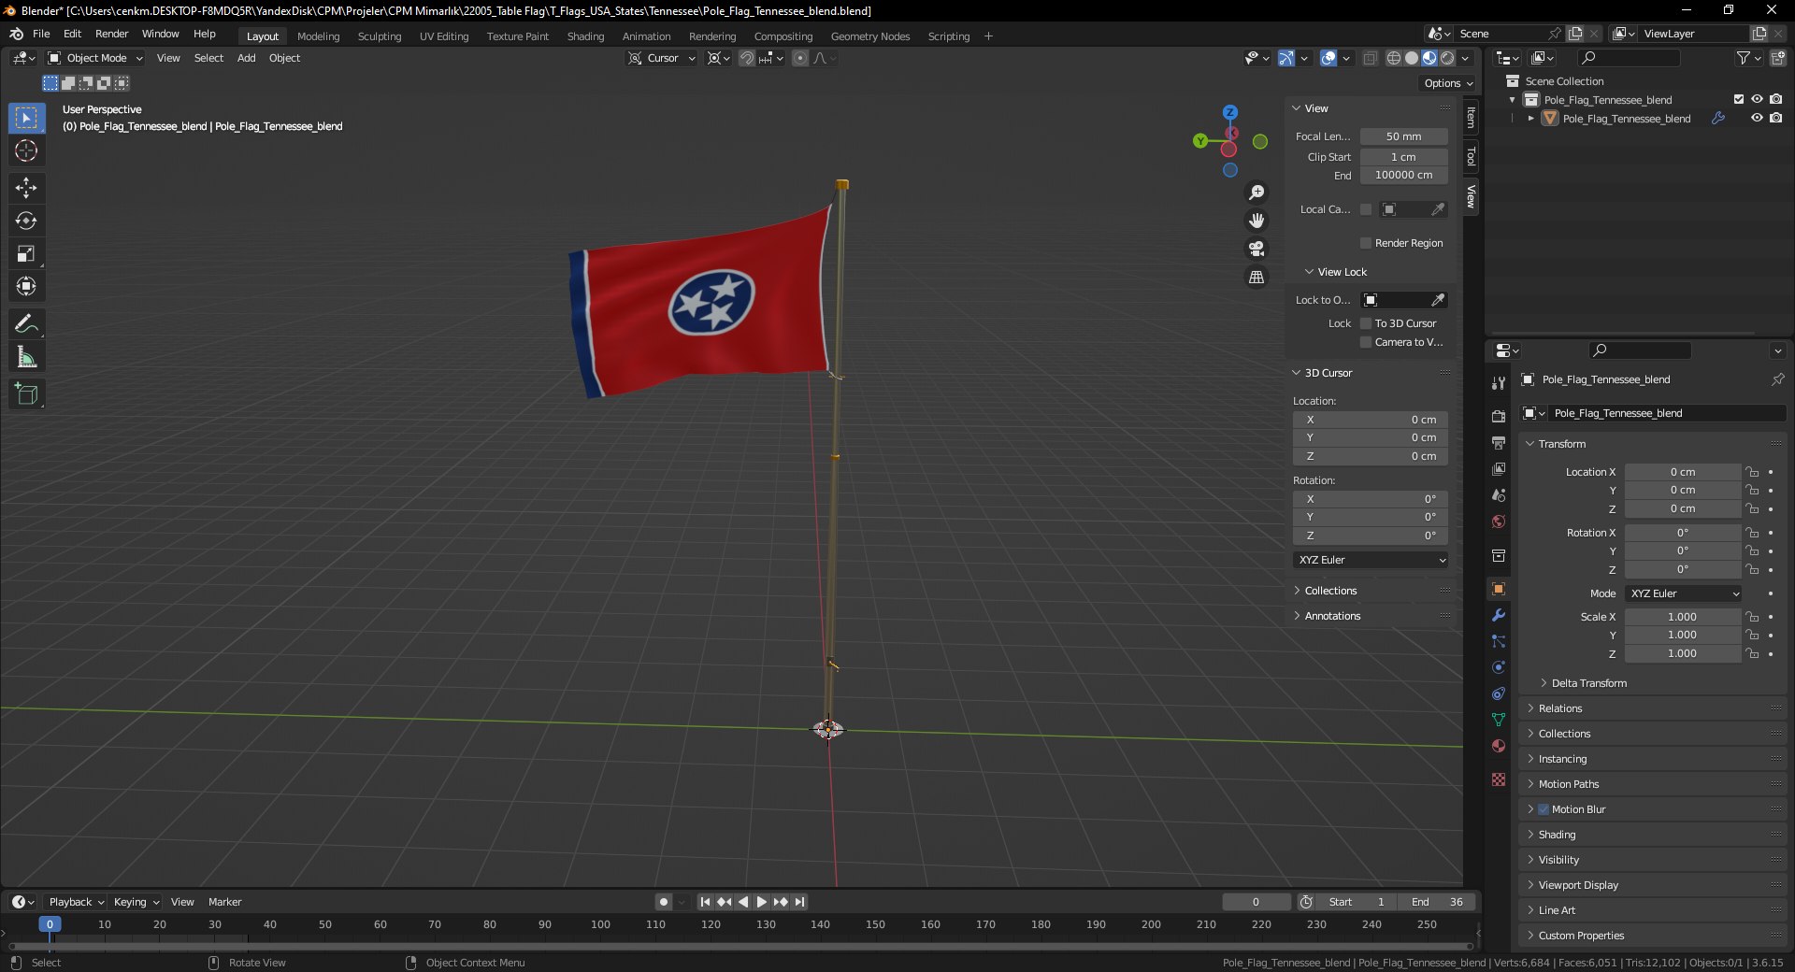The image size is (1795, 972).
Task: Toggle exclude checkbox for Pole_Flag_Tennessee_blend collection
Action: 1739,99
